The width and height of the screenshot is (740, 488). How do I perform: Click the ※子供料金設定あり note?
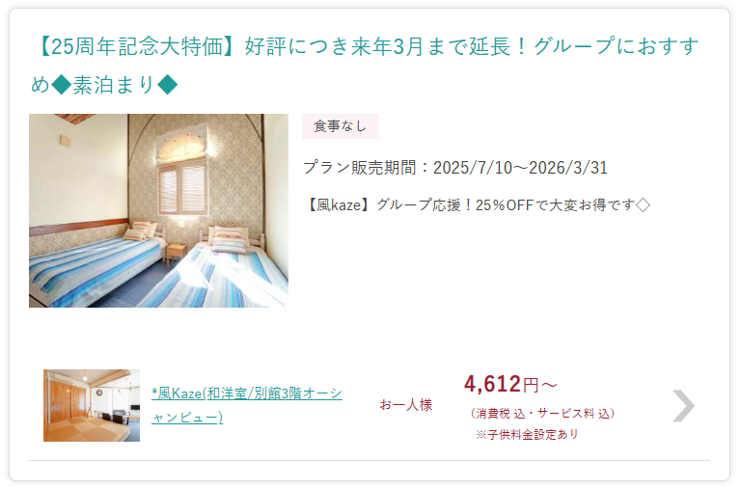(527, 434)
